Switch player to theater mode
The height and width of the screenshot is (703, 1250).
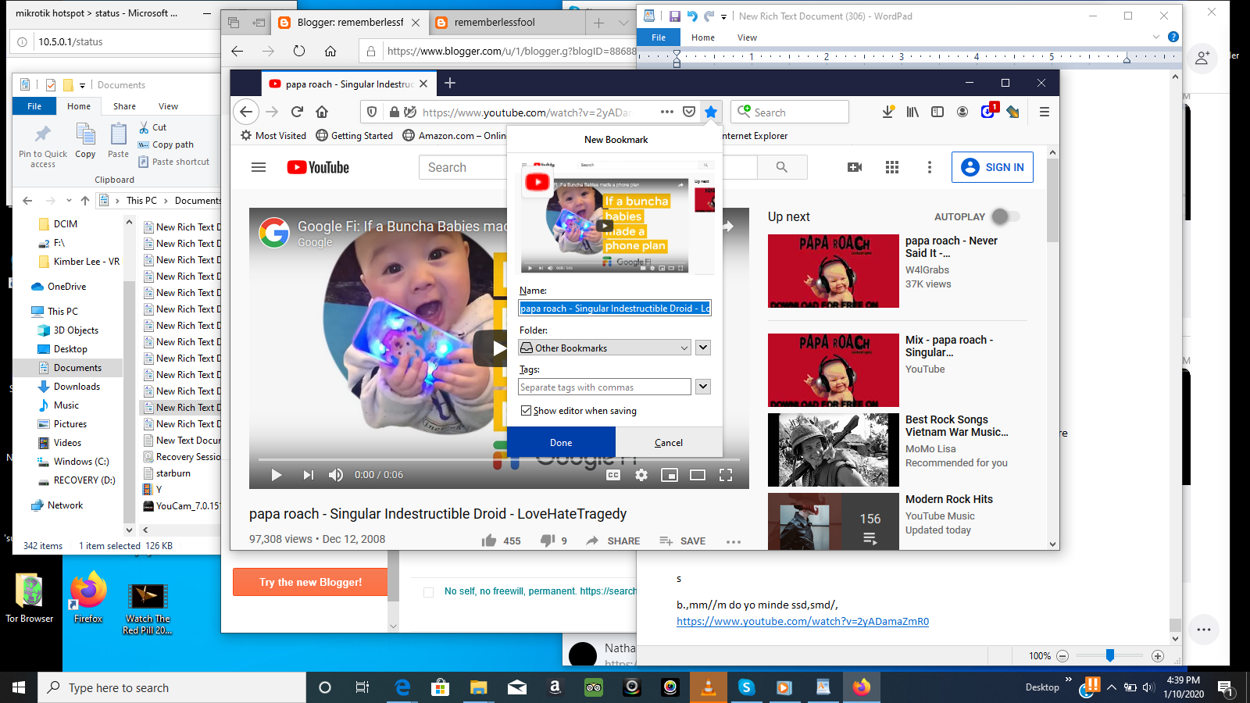coord(698,475)
